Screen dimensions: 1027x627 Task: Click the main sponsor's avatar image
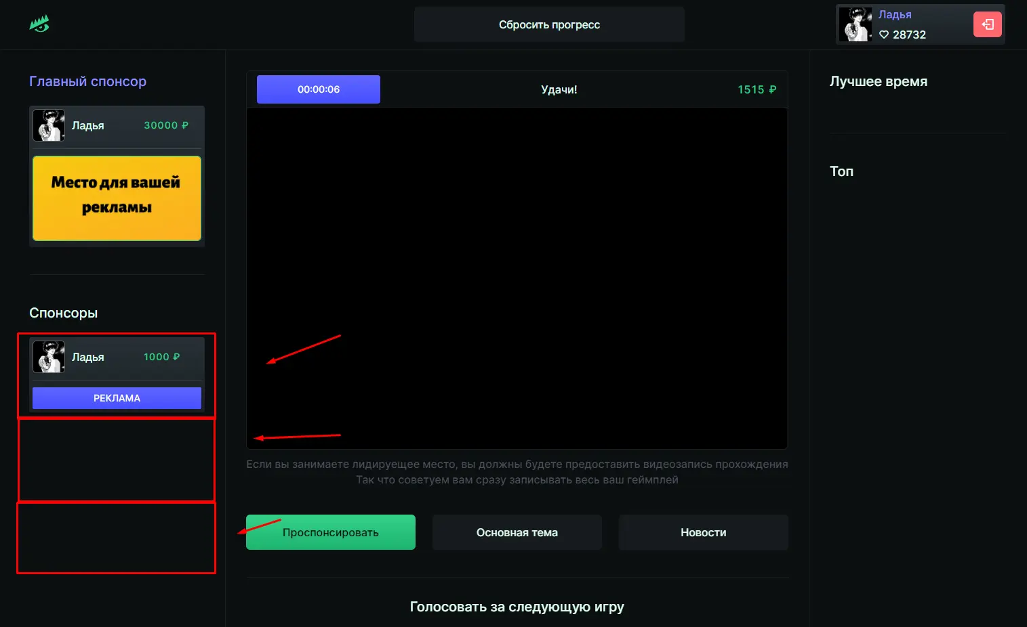pyautogui.click(x=49, y=125)
